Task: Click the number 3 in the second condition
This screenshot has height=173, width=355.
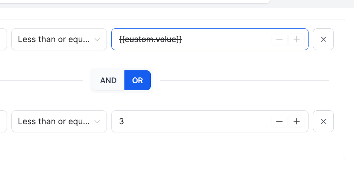Action: 122,121
